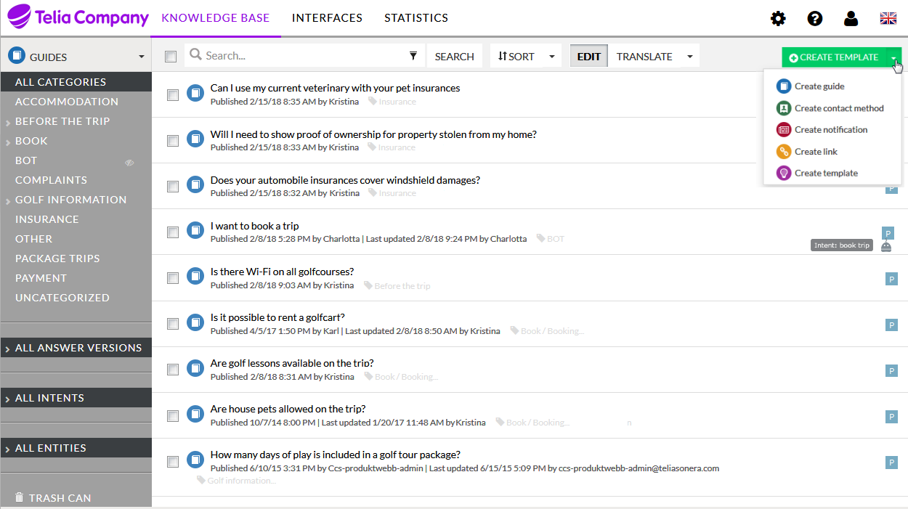Switch to the Statistics tab
This screenshot has height=509, width=908.
click(x=416, y=18)
